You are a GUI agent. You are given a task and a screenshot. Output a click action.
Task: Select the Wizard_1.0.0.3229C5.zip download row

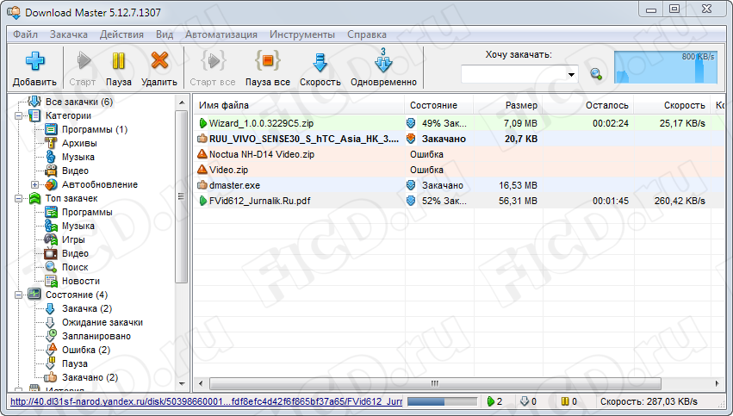tap(460, 123)
